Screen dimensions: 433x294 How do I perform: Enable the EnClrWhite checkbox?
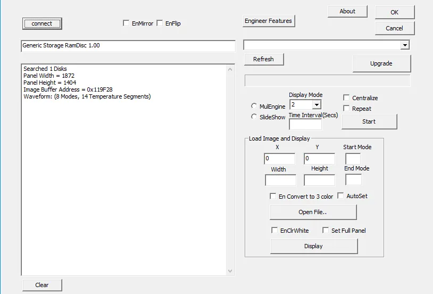click(x=274, y=230)
